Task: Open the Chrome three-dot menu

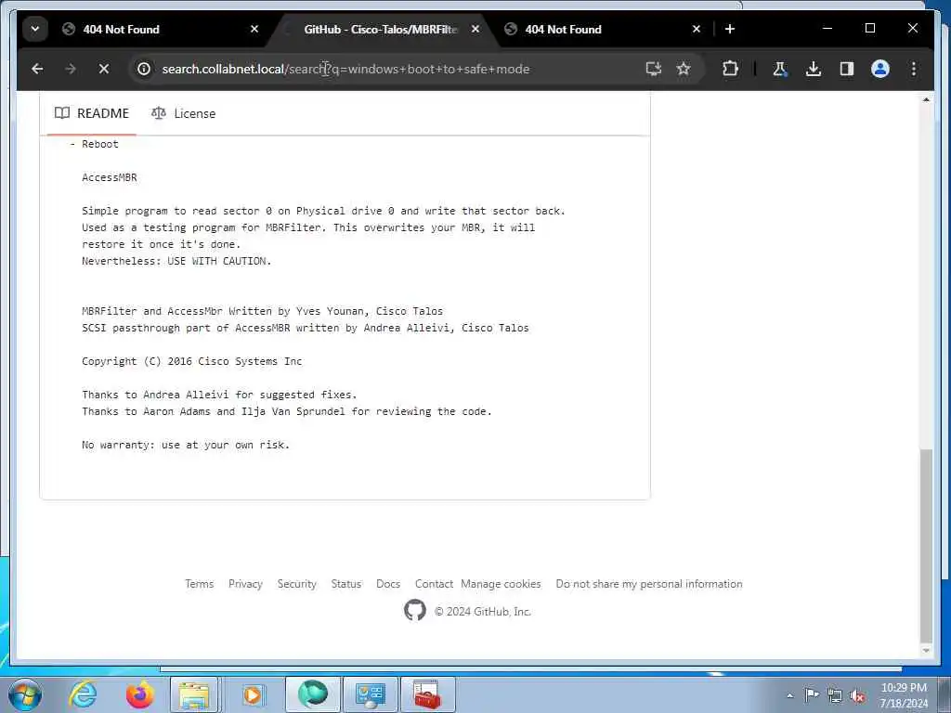Action: pos(914,69)
